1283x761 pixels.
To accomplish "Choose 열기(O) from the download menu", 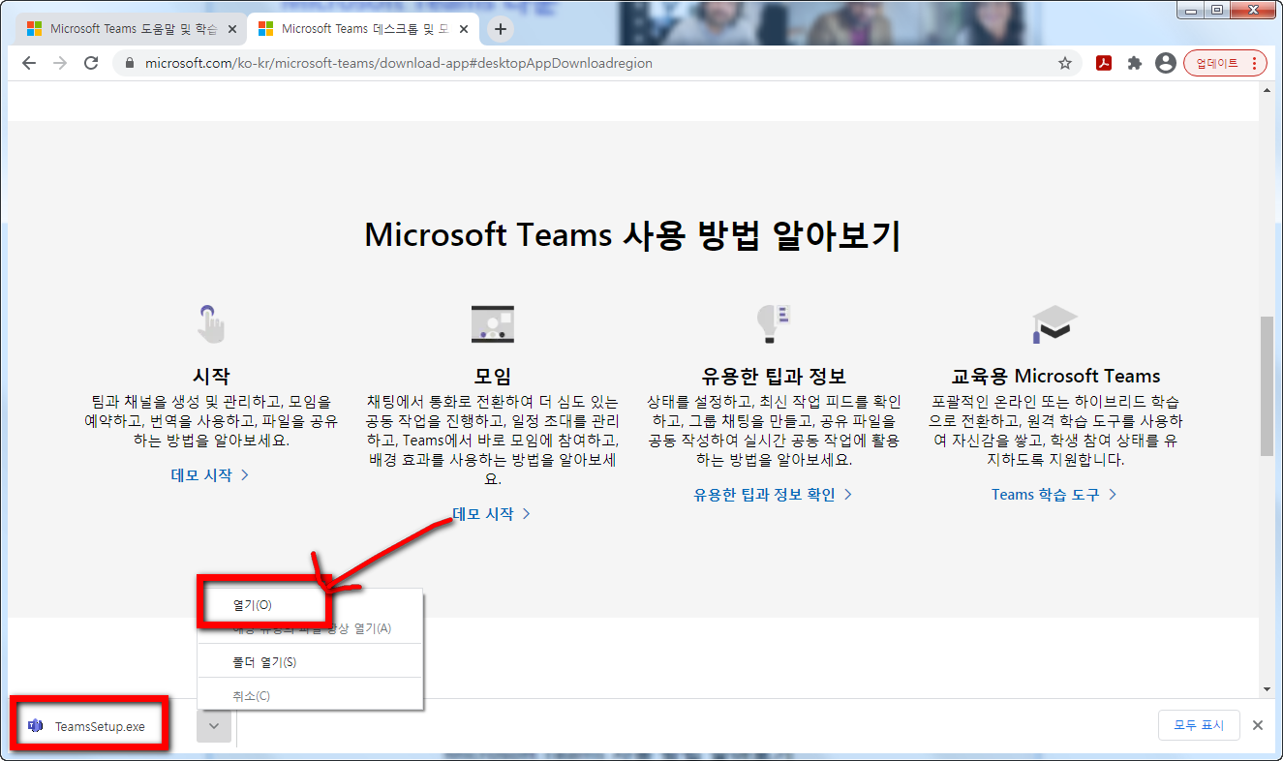I will (x=310, y=604).
